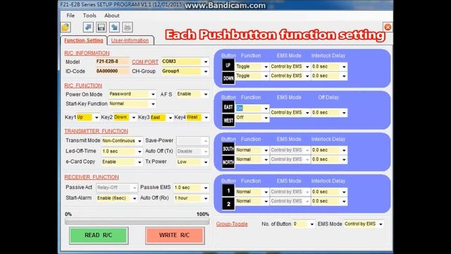The width and height of the screenshot is (451, 254).
Task: Open the Key3 dropdown showing East
Action: (161, 117)
